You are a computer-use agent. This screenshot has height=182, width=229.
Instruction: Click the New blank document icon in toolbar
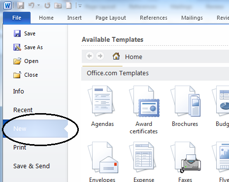pyautogui.click(x=69, y=5)
